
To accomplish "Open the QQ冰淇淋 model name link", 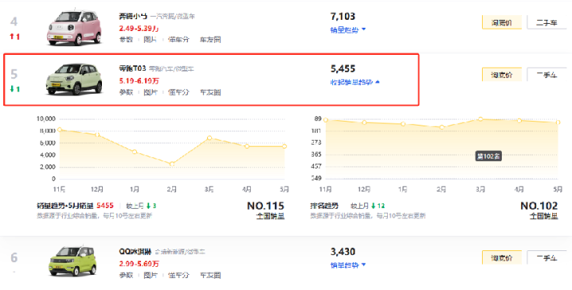I will tap(135, 251).
